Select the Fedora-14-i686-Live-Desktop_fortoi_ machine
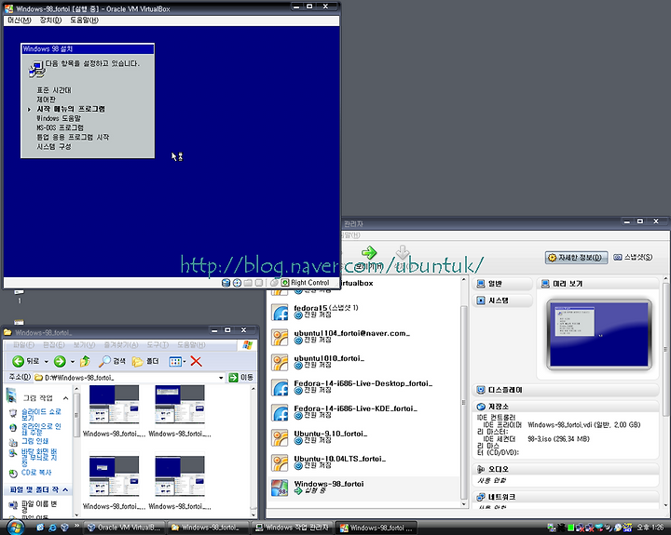671x535 pixels. point(363,387)
